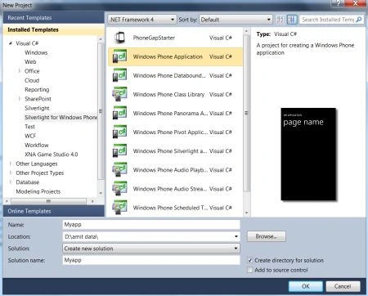Select the PhoneGapStarter template icon
The height and width of the screenshot is (296, 368).
(x=119, y=38)
